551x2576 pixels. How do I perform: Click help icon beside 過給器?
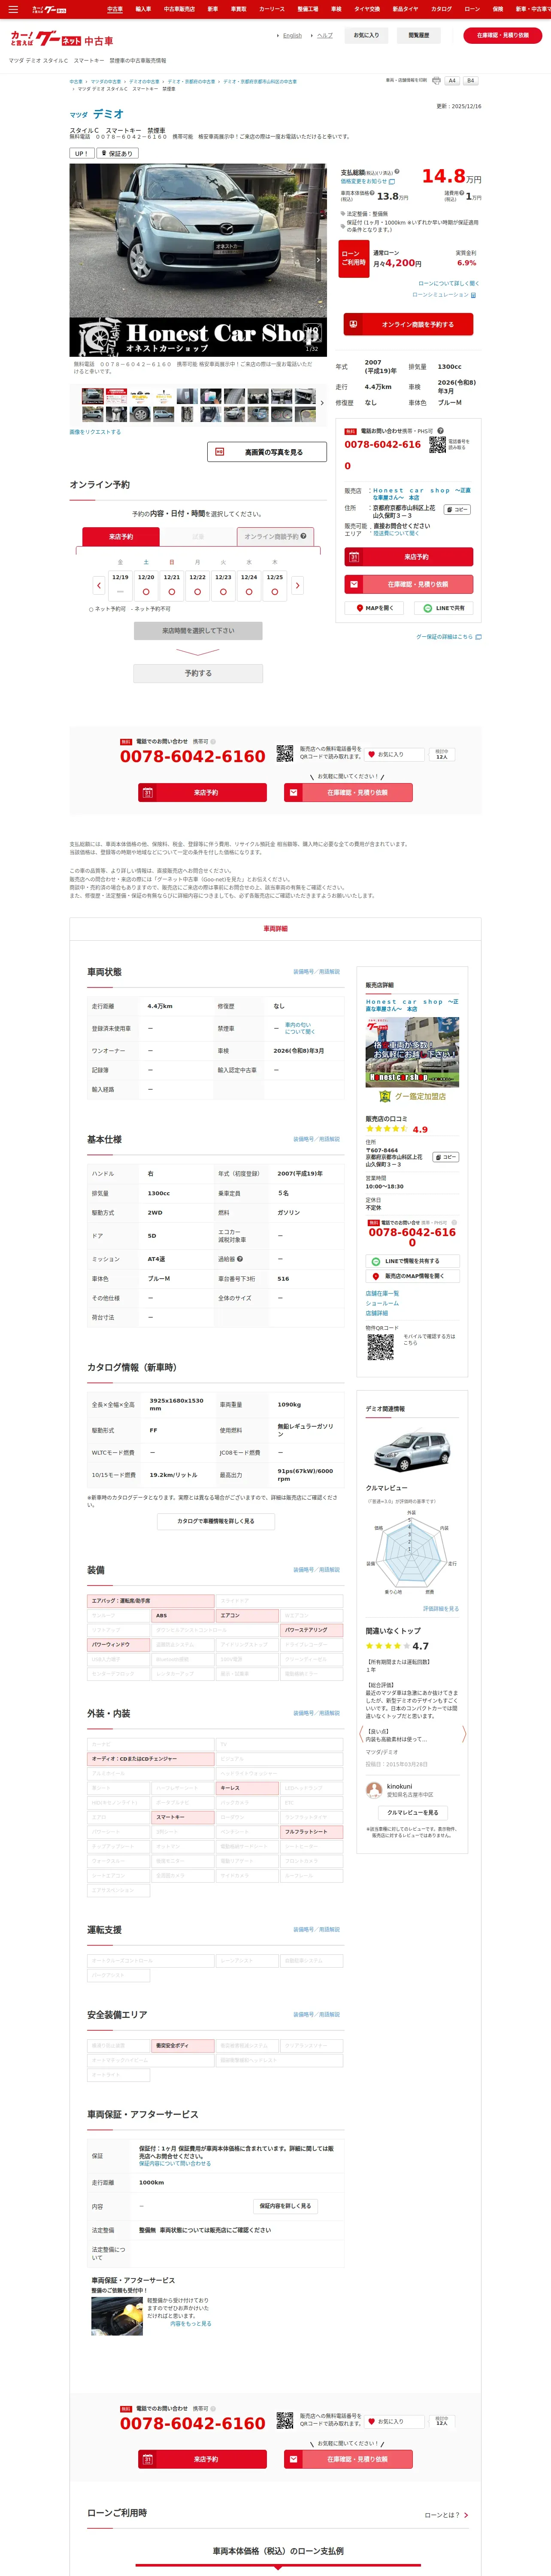(x=240, y=1259)
